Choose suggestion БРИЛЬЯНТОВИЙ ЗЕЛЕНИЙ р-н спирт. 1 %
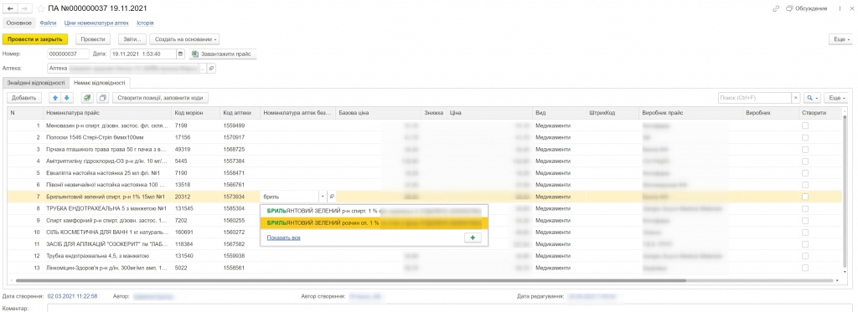 [x=375, y=210]
